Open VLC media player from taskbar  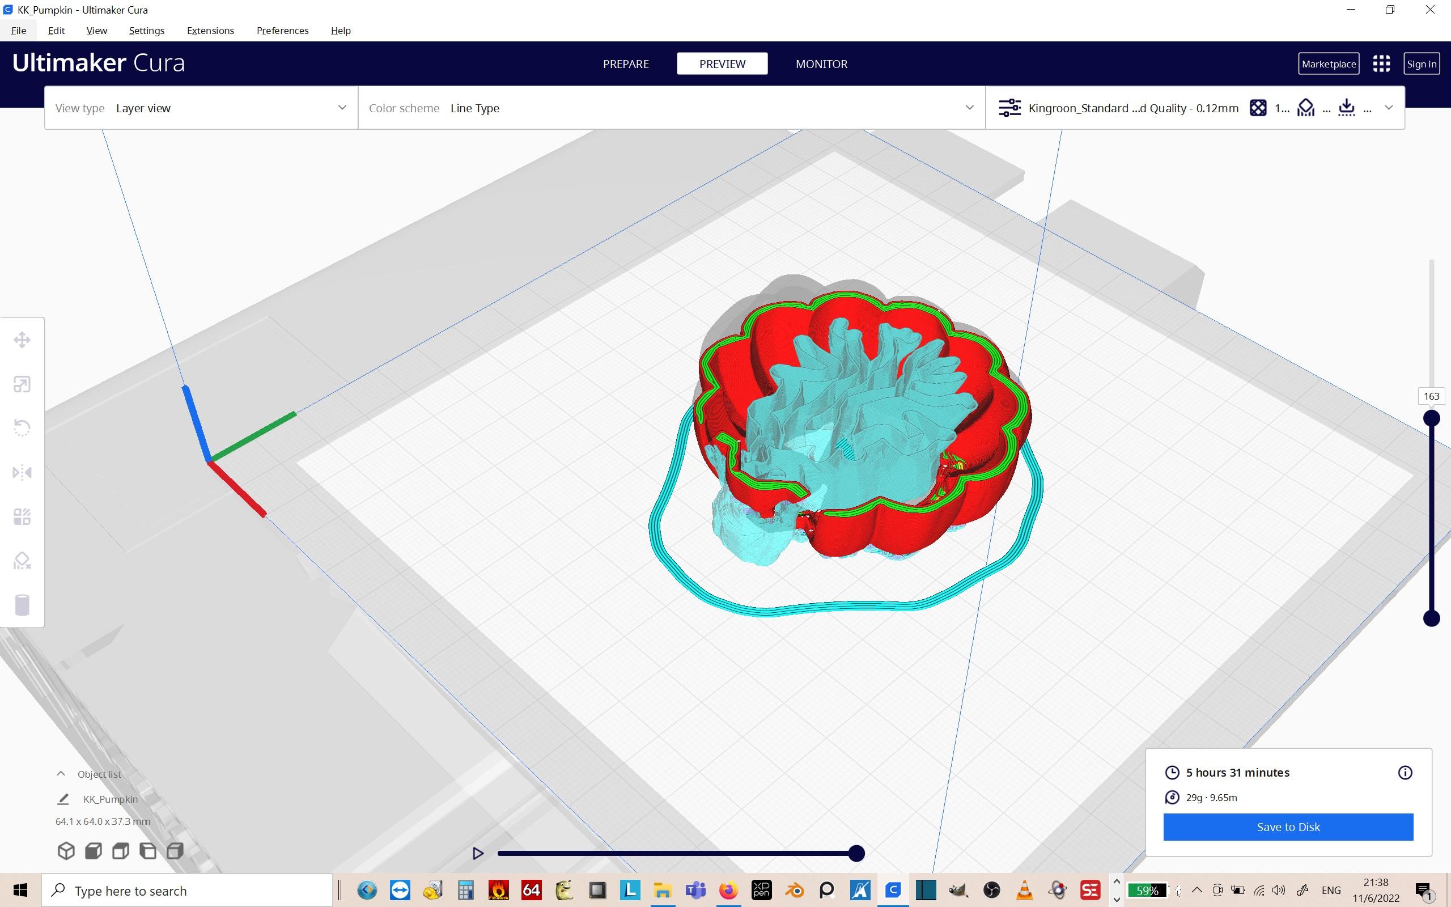click(x=1024, y=890)
